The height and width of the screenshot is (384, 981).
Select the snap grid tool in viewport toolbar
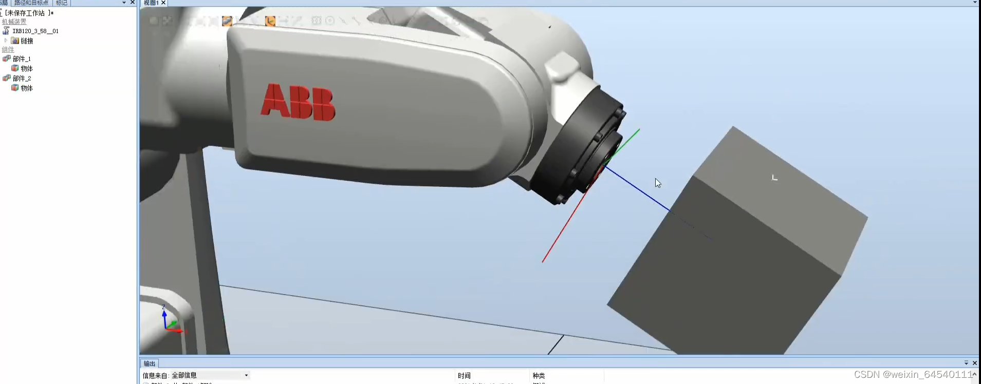tap(317, 21)
